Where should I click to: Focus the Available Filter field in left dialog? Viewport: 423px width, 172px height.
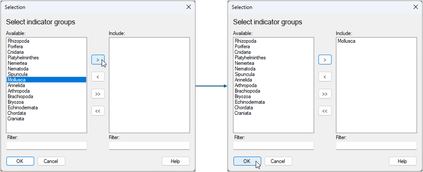tap(46, 145)
